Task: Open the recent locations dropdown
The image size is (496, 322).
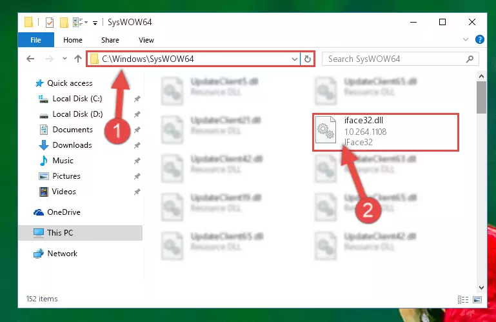Action: [64, 59]
